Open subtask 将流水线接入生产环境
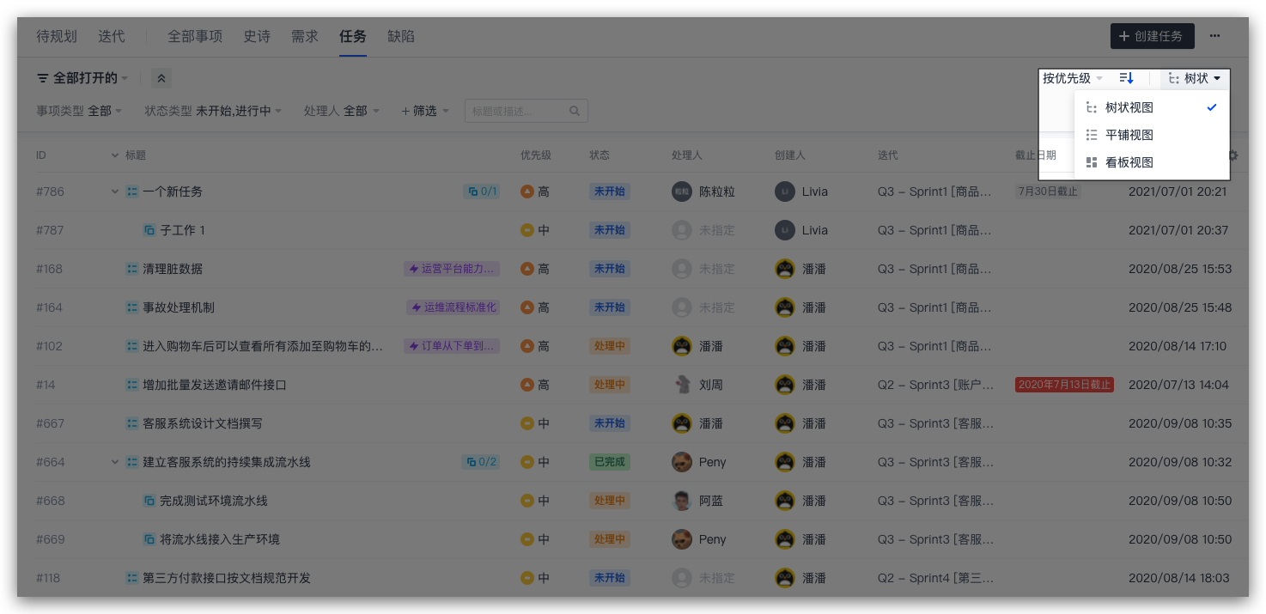The image size is (1266, 614). click(x=220, y=539)
